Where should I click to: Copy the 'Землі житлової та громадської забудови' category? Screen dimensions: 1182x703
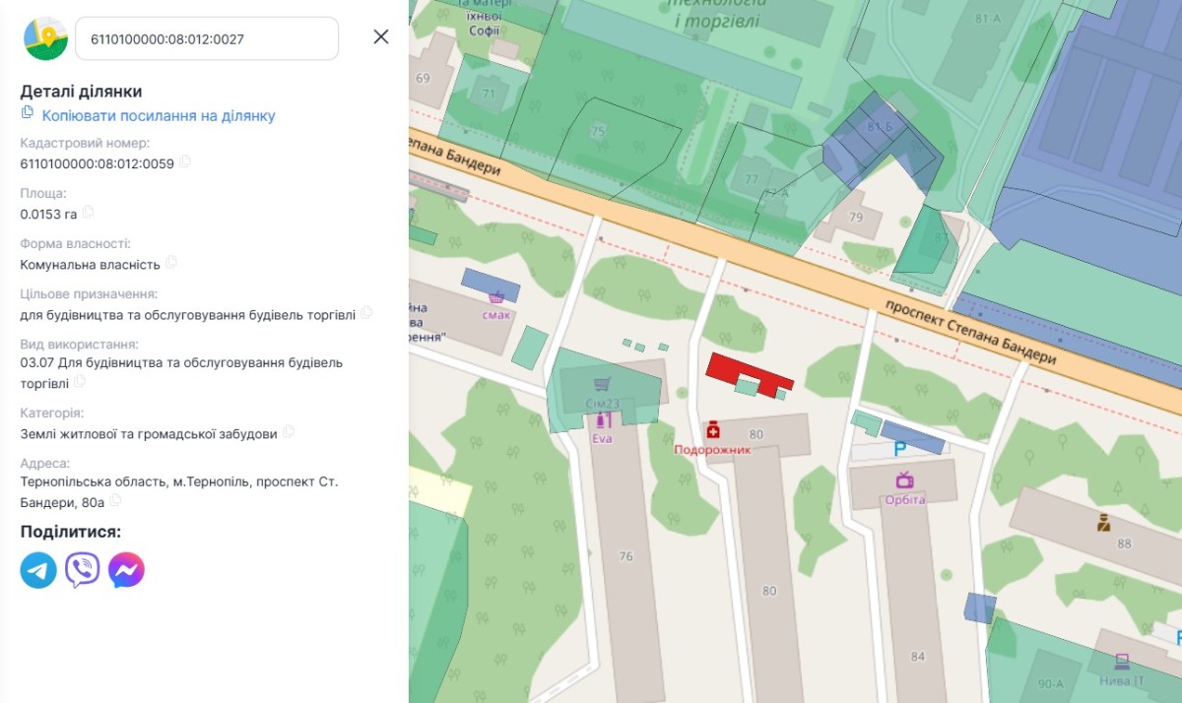tap(289, 432)
